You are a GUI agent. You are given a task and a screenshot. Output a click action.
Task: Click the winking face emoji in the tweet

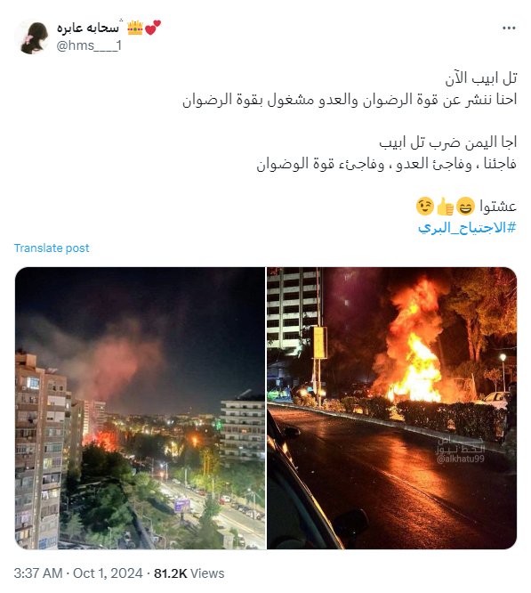tap(425, 206)
